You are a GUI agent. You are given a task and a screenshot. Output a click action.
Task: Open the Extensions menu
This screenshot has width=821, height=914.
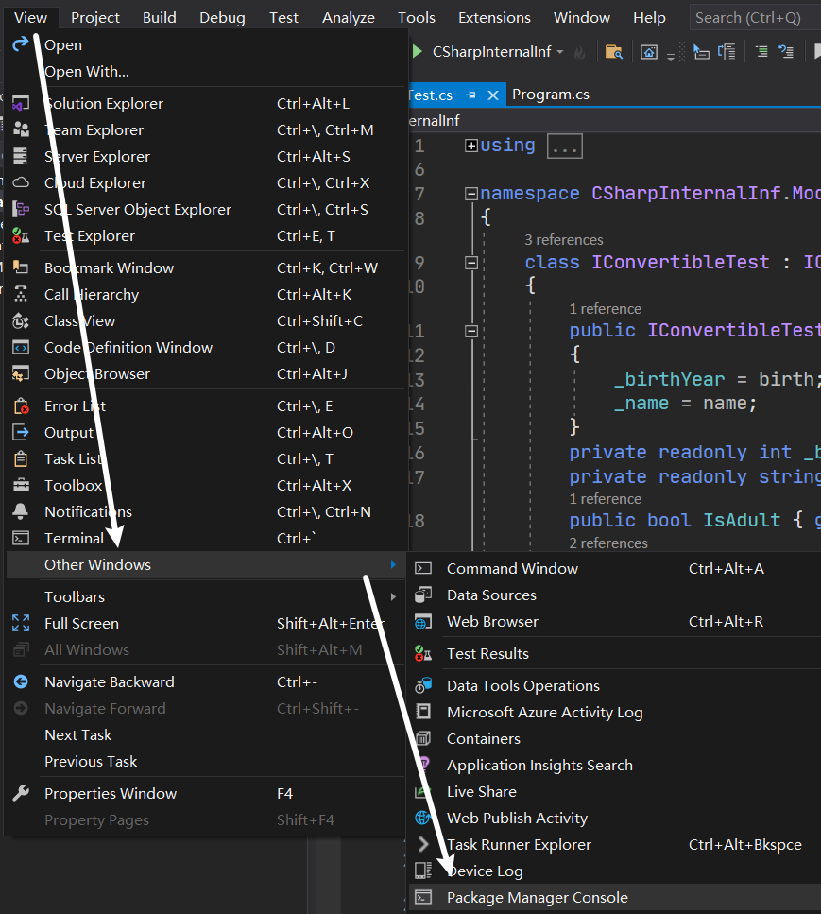point(494,18)
